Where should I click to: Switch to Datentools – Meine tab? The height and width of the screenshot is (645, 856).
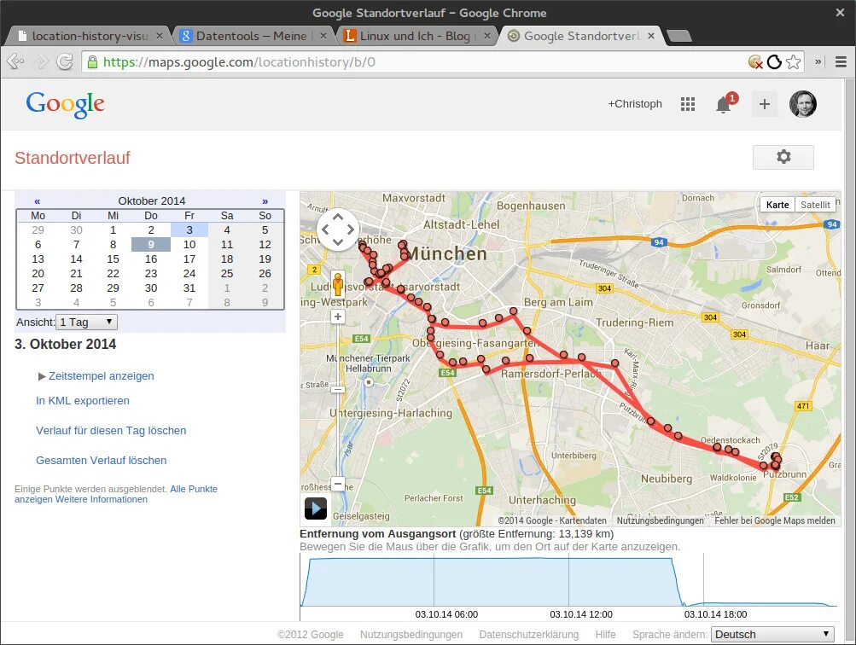pyautogui.click(x=251, y=36)
